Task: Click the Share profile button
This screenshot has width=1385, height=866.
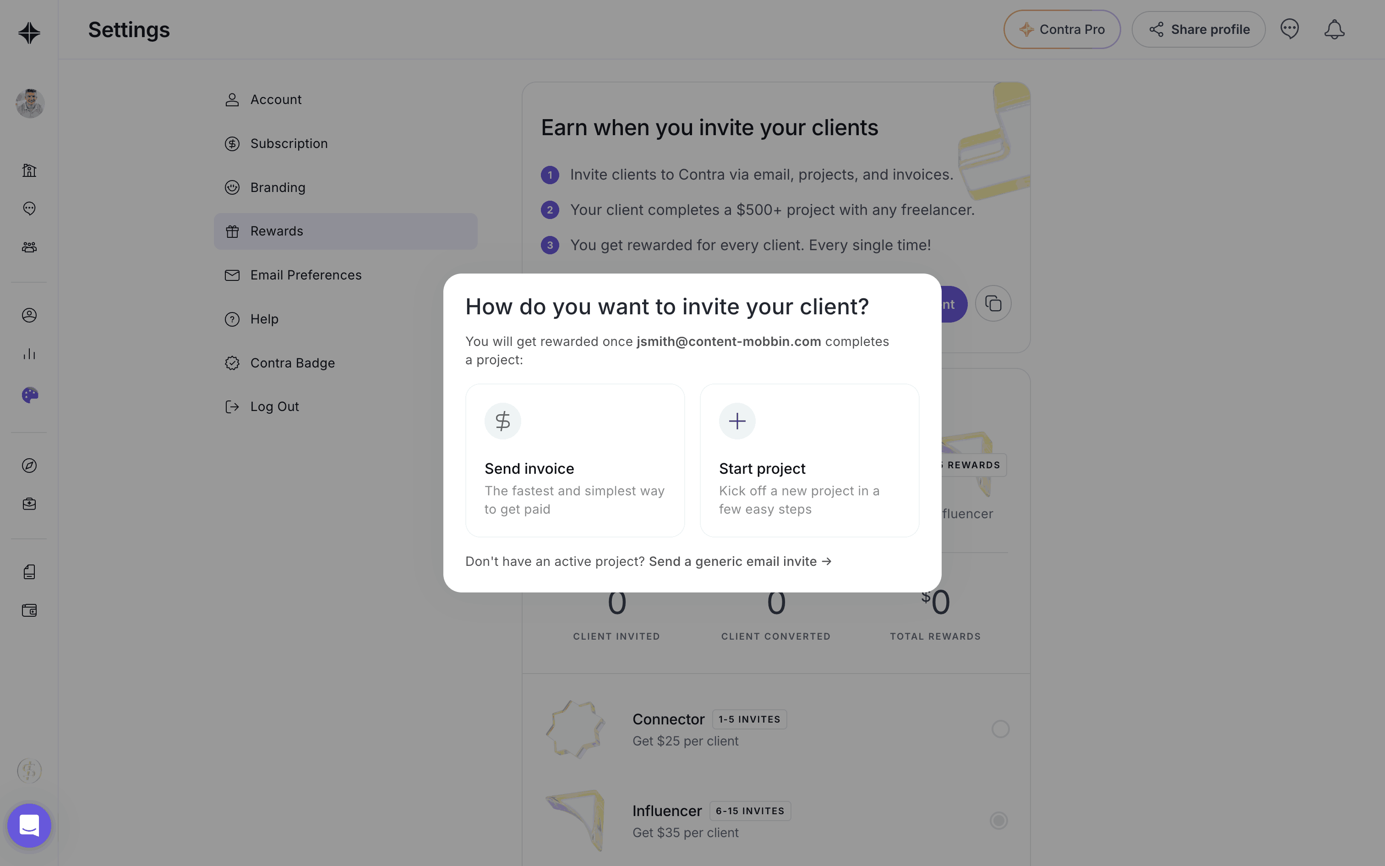Action: coord(1199,29)
